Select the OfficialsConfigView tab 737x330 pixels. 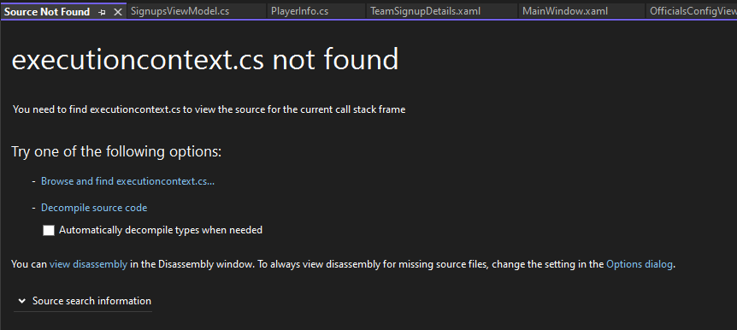tap(691, 11)
